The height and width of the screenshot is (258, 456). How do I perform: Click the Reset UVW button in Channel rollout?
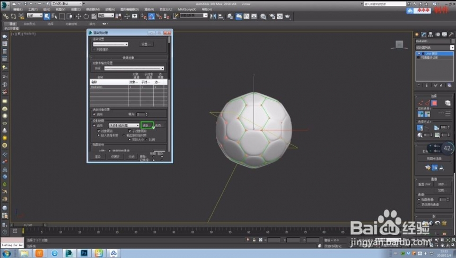tap(424, 184)
